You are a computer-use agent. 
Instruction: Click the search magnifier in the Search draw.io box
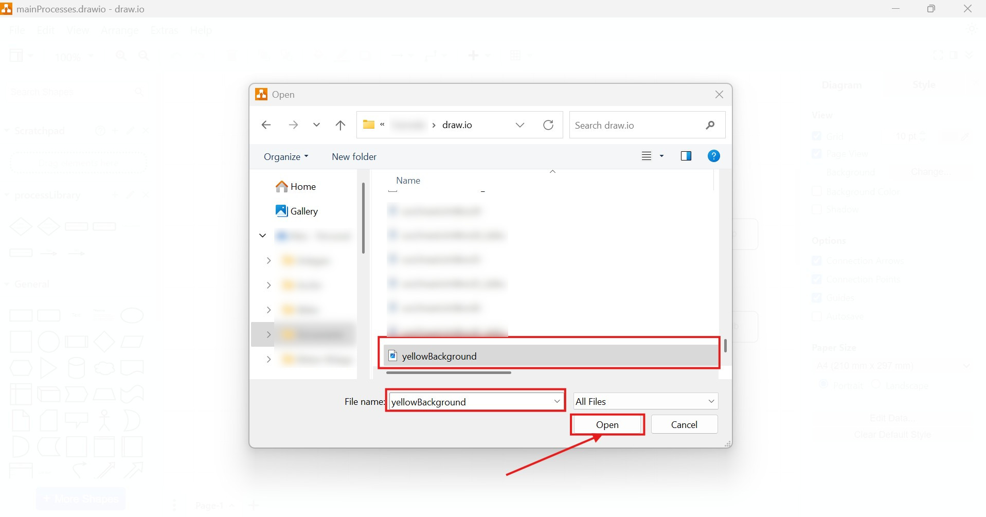pyautogui.click(x=710, y=125)
